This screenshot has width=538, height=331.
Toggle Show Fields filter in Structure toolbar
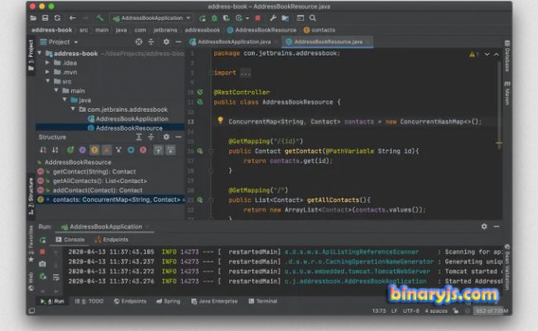pos(94,150)
